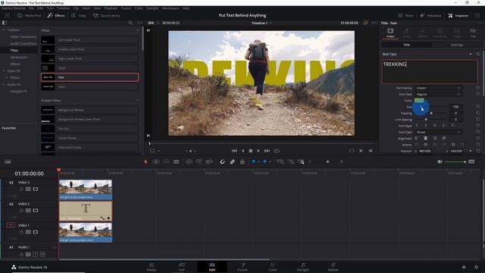Open the text Color swatch
The image size is (485, 273).
(x=419, y=100)
